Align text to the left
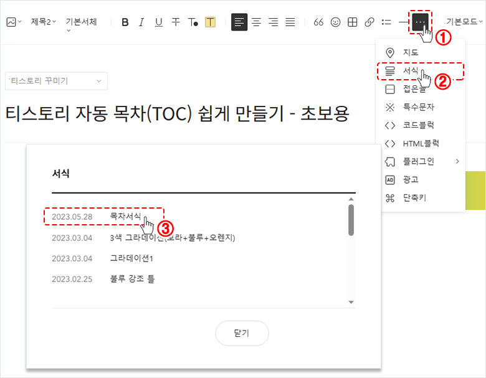The height and width of the screenshot is (378, 486). 239,22
